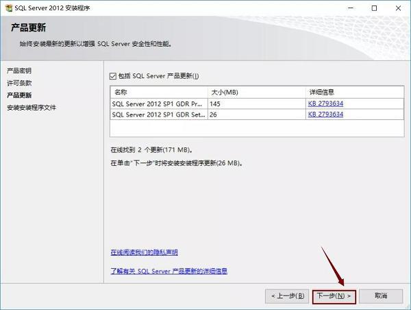Open KB 2793634 link for the 26 MB update

point(325,115)
